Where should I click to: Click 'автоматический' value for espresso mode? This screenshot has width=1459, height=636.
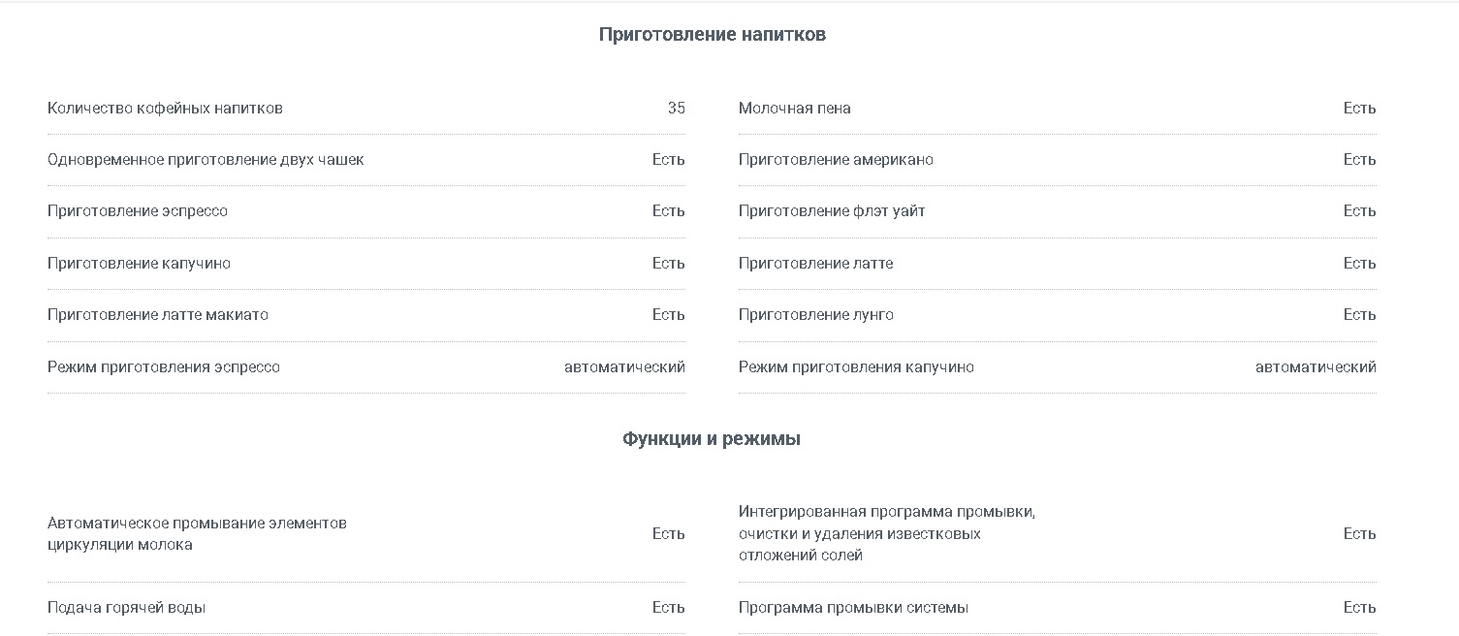pyautogui.click(x=624, y=367)
